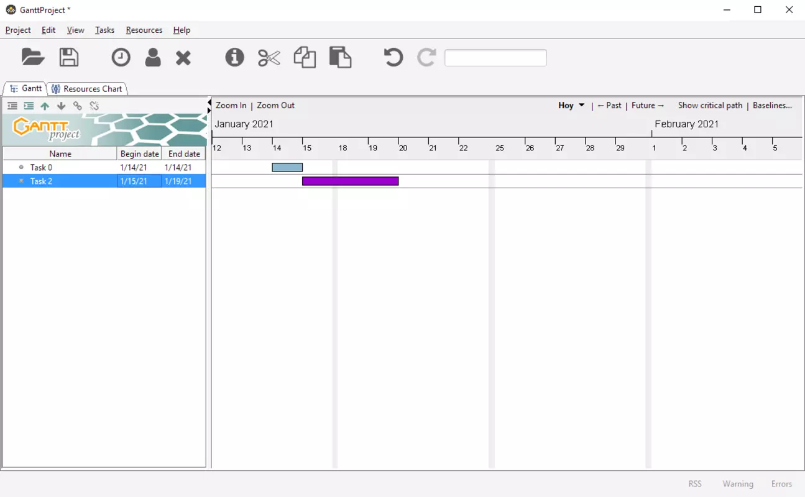Image resolution: width=805 pixels, height=497 pixels.
Task: Select the purple Task 2 bar
Action: [350, 181]
